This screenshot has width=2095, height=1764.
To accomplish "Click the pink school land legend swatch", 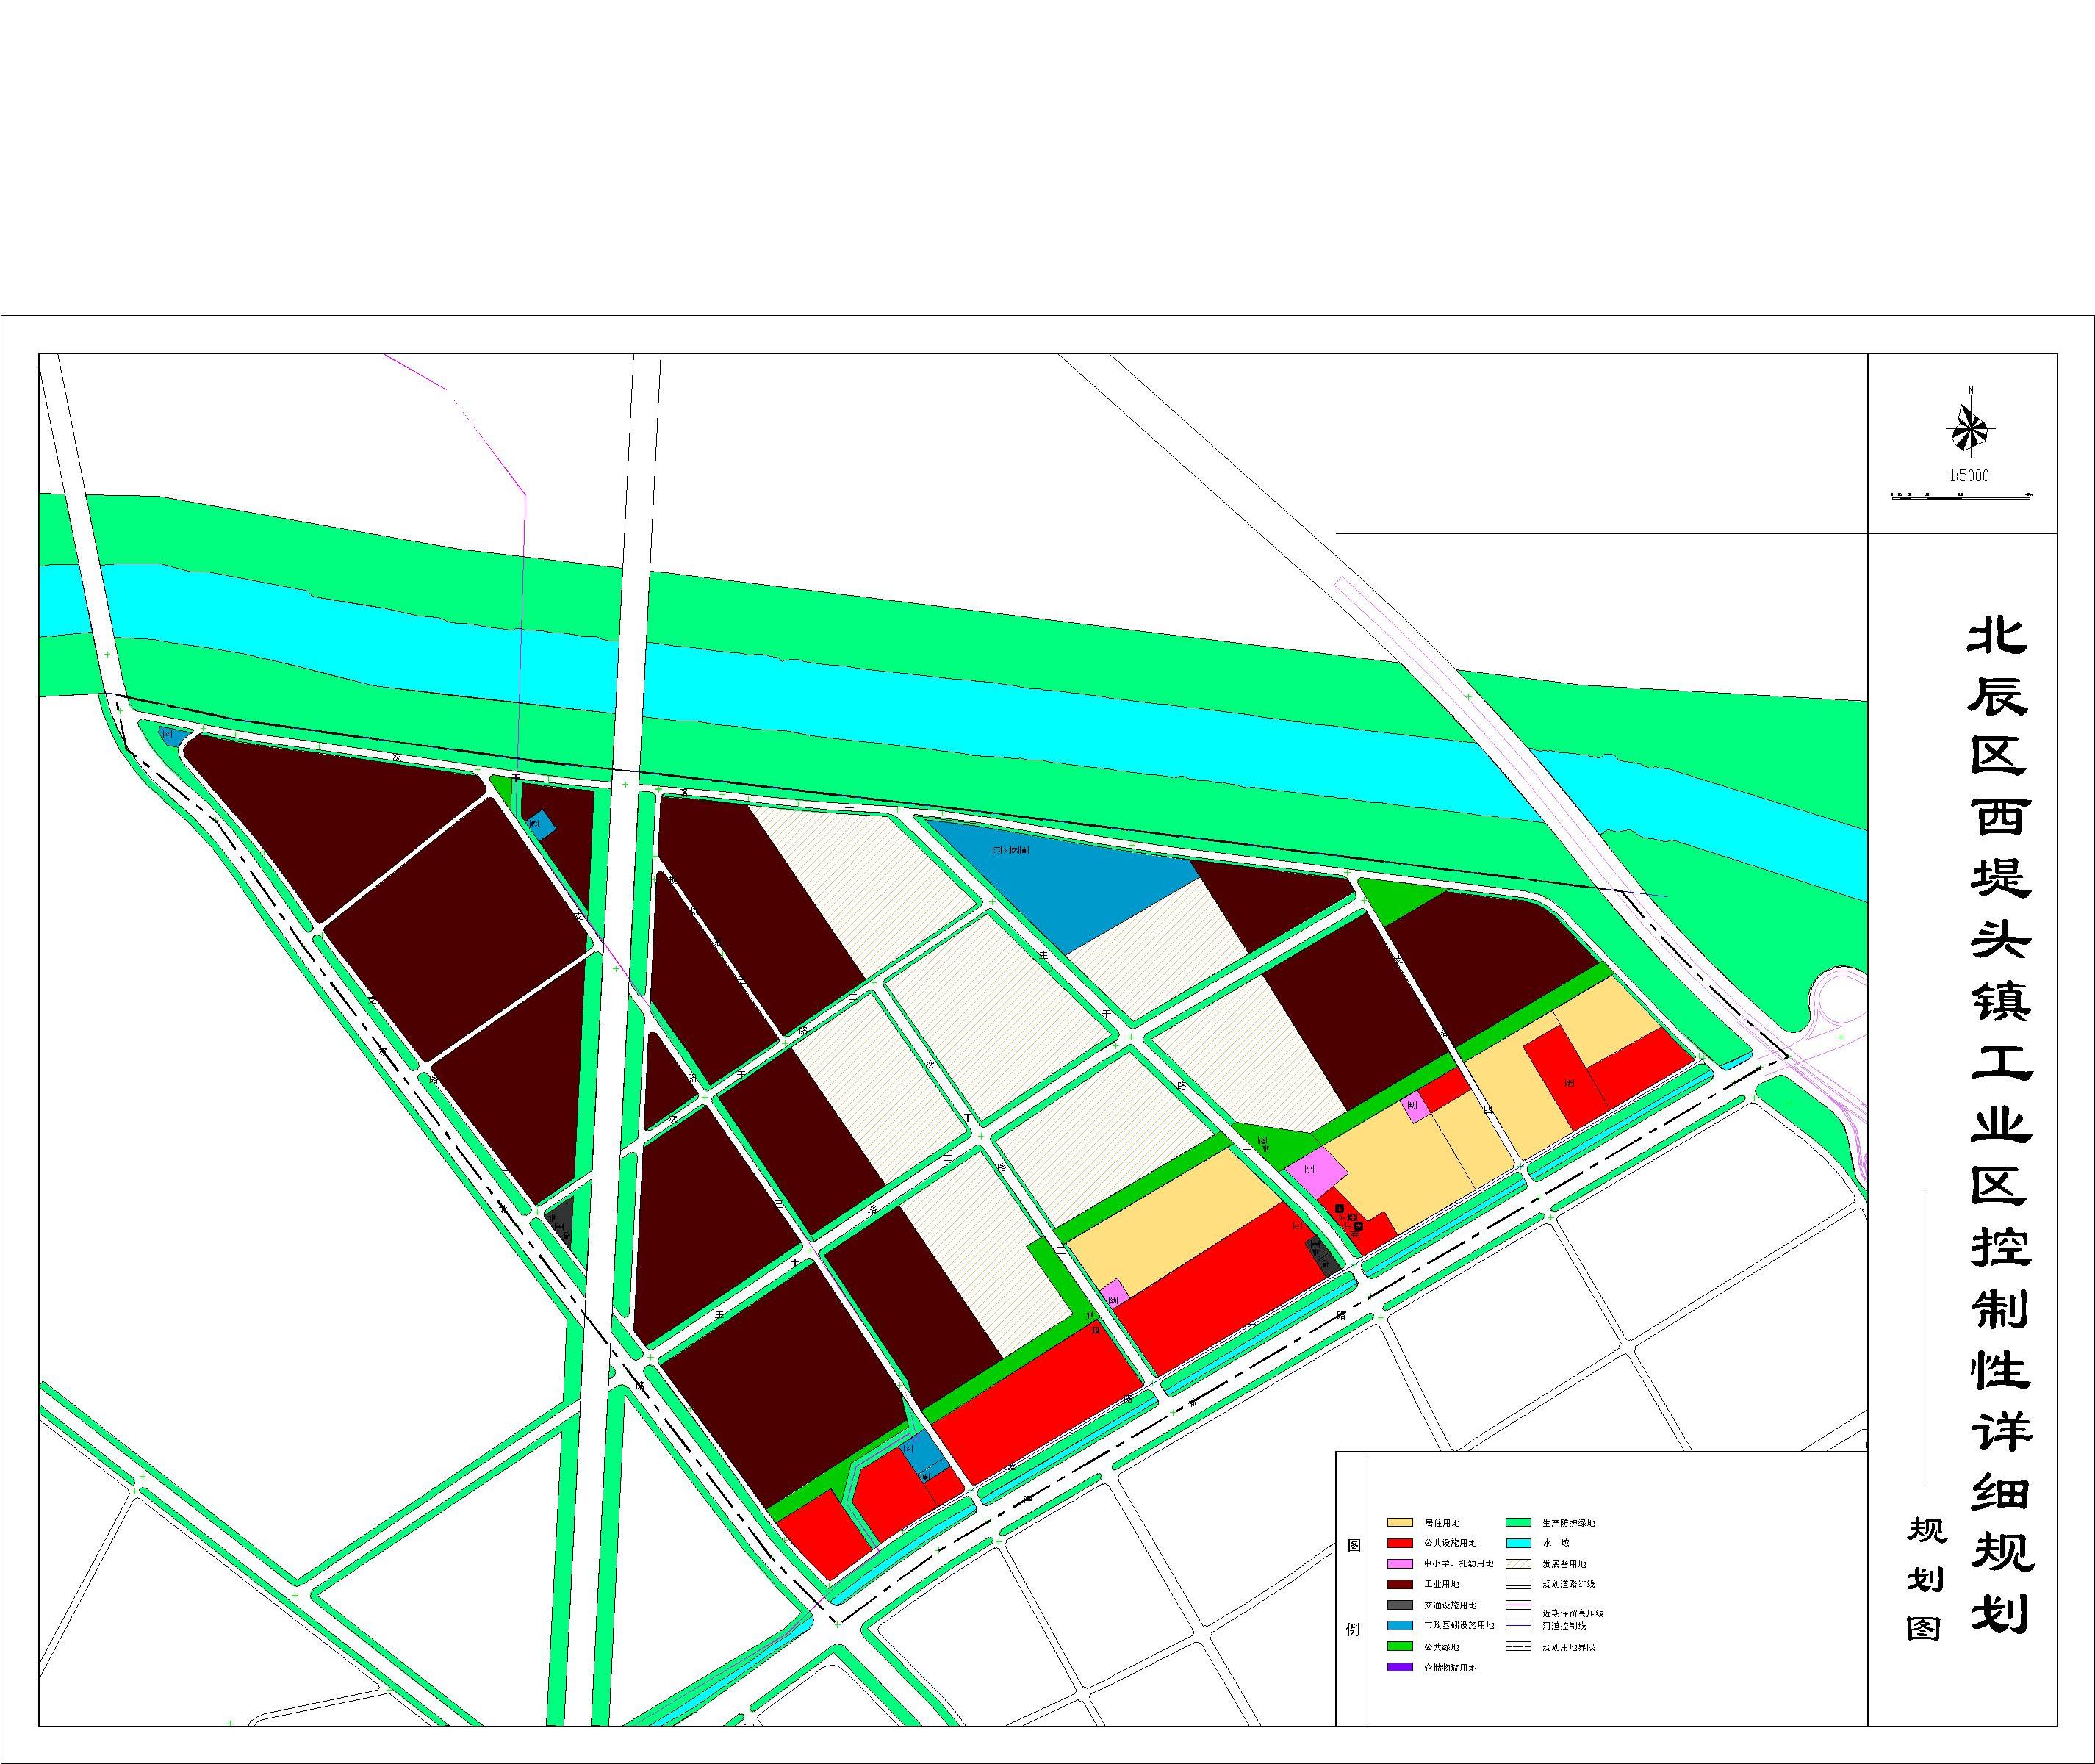I will [x=1399, y=1564].
